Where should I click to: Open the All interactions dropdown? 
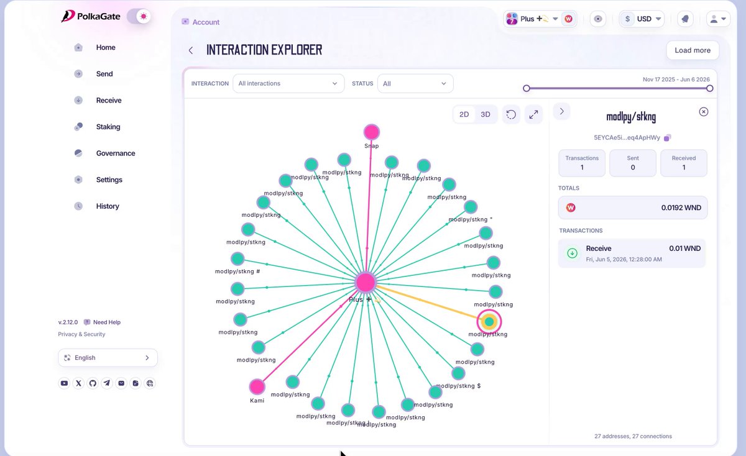288,83
